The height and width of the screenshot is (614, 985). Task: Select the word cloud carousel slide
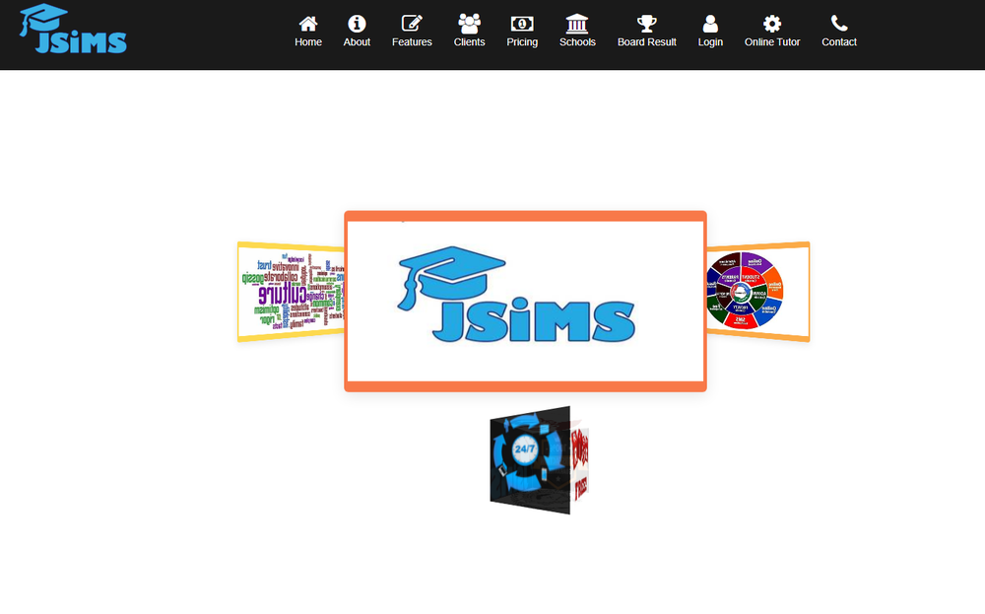[291, 292]
